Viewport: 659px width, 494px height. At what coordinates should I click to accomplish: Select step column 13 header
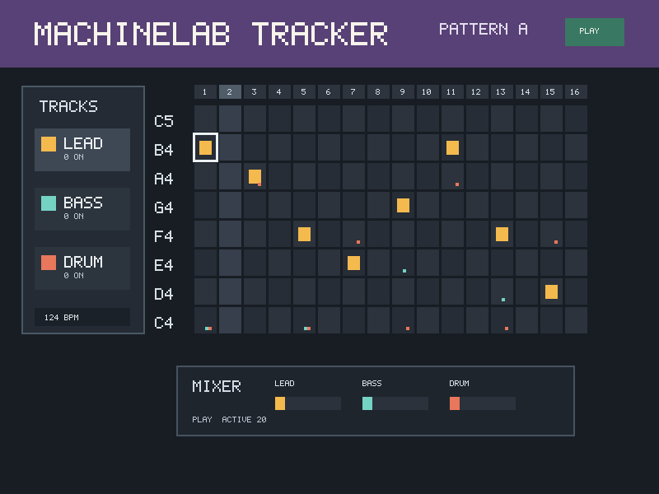[502, 91]
